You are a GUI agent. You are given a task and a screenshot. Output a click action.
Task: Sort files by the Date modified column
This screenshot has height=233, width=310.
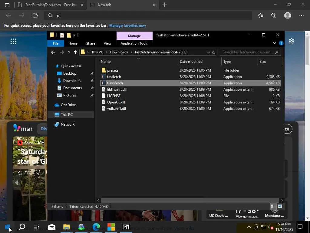[191, 62]
